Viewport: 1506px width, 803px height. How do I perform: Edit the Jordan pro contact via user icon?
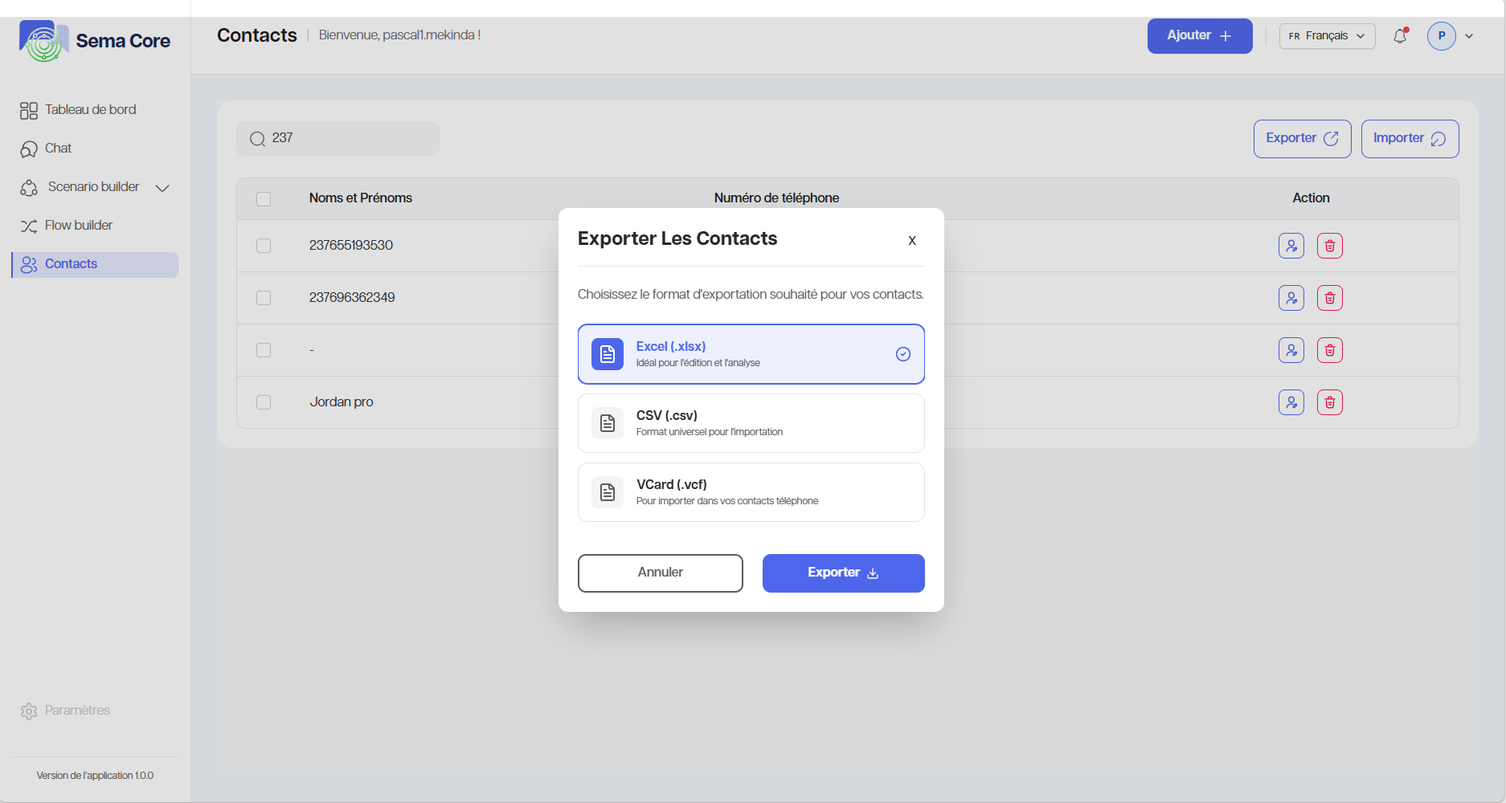point(1291,402)
